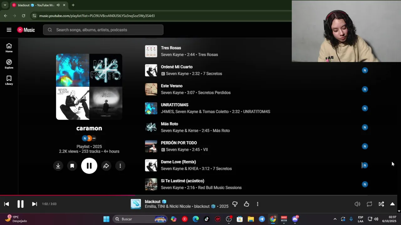Mute the tab via its speaker icon
401x225 pixels.
click(58, 5)
